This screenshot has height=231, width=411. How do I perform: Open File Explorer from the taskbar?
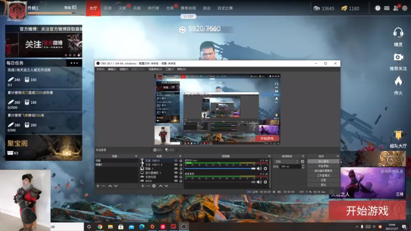[110, 226]
